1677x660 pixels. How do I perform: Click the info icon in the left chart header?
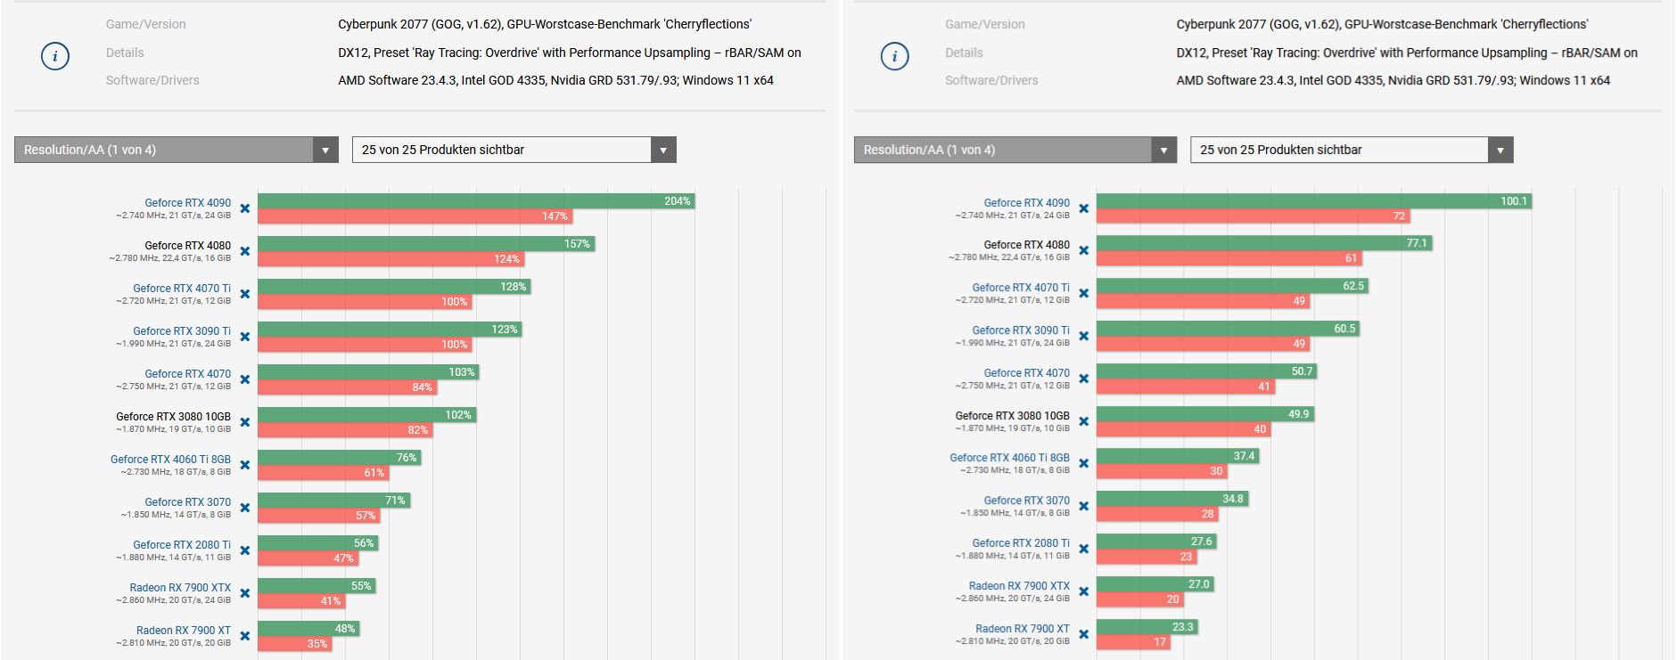coord(55,57)
